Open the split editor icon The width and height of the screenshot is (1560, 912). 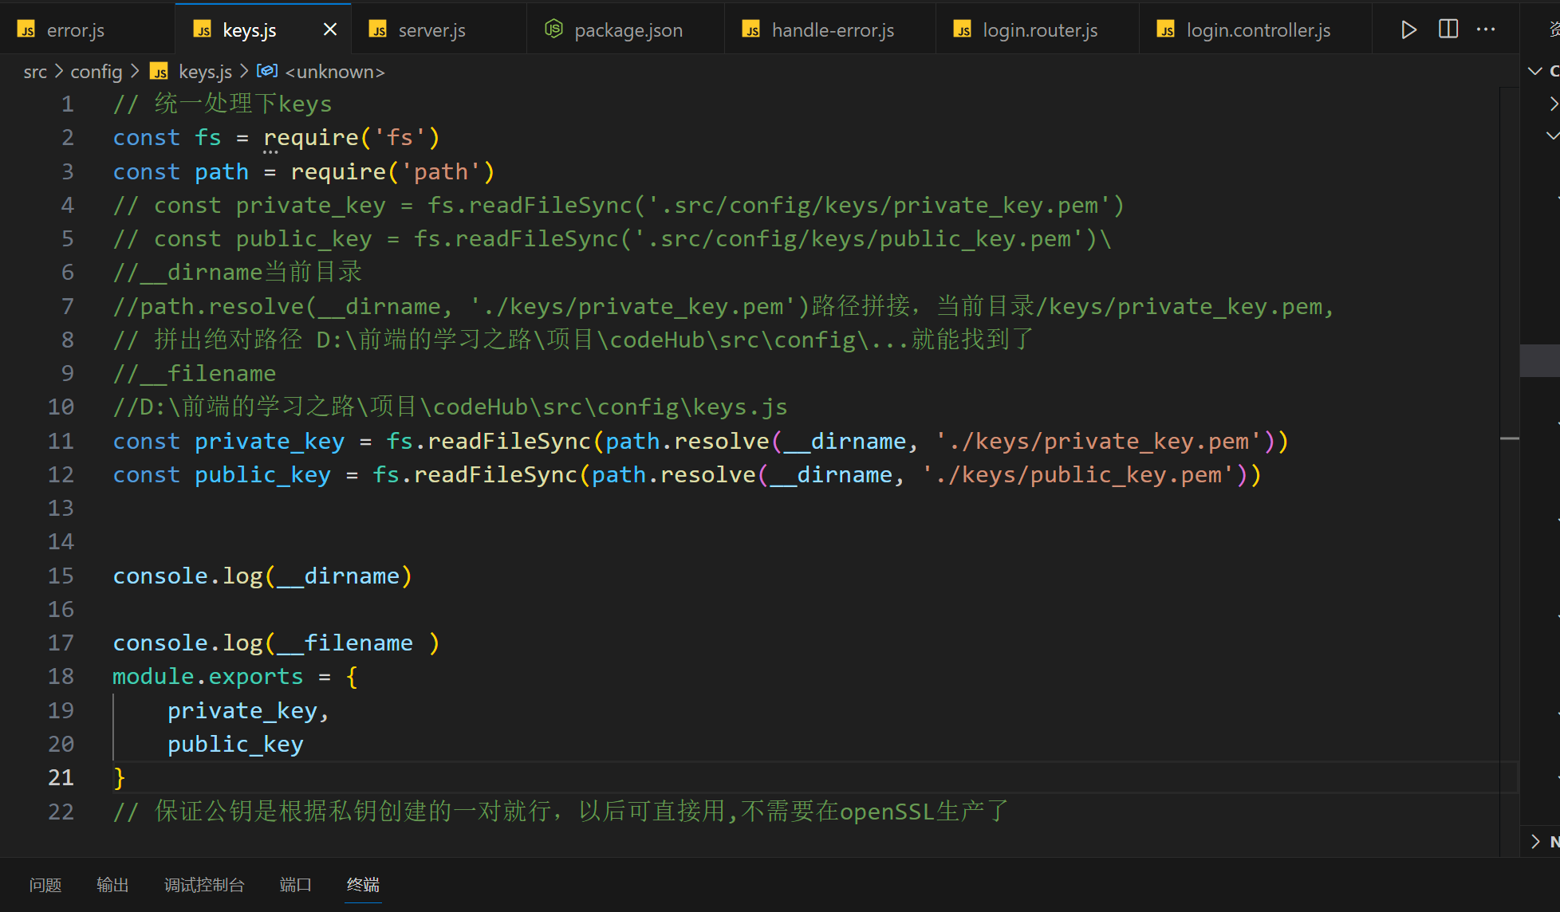1448,29
